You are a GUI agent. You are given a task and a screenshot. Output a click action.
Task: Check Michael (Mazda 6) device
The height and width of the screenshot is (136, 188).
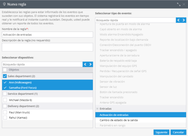(x=5, y=100)
